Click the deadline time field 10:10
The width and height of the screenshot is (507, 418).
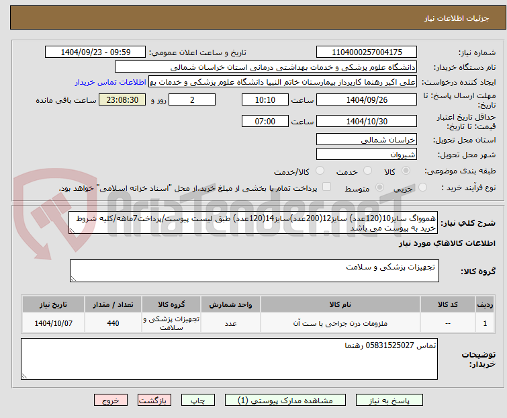pyautogui.click(x=265, y=99)
